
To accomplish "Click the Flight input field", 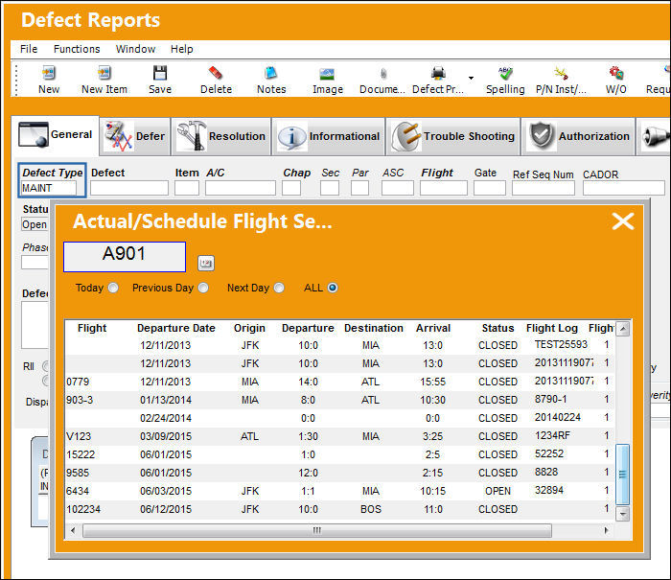I will tap(443, 188).
